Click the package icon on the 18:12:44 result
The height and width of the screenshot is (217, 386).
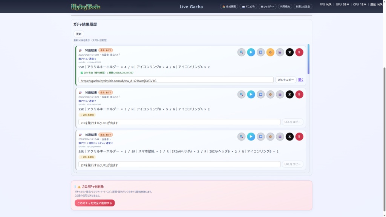click(270, 136)
